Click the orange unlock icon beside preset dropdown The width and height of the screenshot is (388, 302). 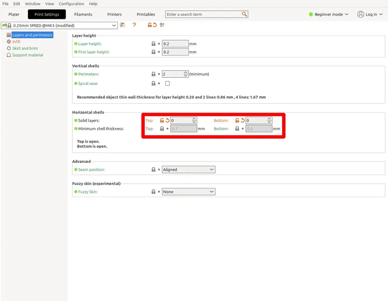coord(150,25)
